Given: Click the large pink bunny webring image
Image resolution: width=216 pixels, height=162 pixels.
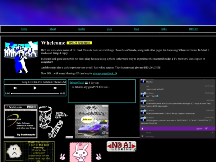Looking at the screenshot, I should (80, 152).
